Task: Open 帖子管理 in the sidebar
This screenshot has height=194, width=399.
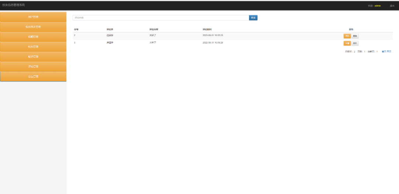Action: tap(33, 57)
